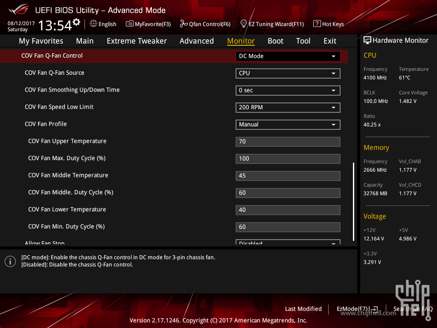The image size is (437, 328).
Task: Click memory frequency 2666 MHz value
Action: click(x=375, y=170)
